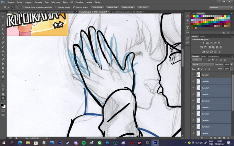
Task: Hide the Camada 13 layer
Action: [x=193, y=94]
